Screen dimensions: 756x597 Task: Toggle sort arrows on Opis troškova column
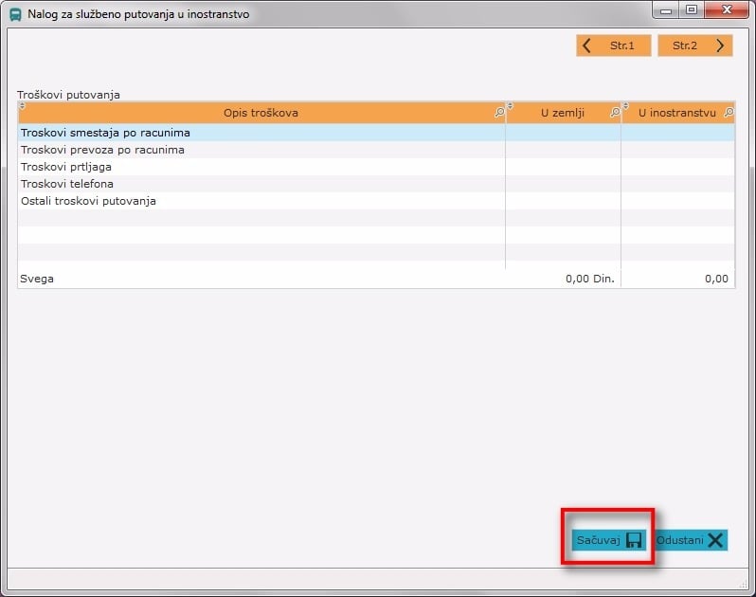(22, 106)
